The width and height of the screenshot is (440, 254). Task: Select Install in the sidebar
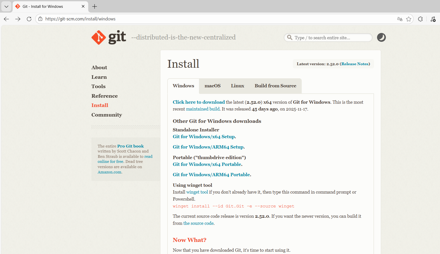(x=100, y=105)
